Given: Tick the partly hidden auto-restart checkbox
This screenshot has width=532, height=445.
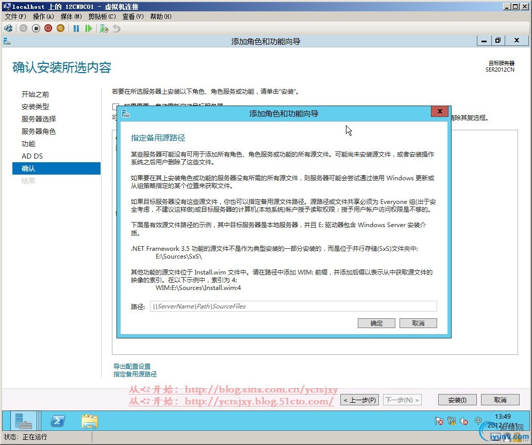Looking at the screenshot, I should click(115, 106).
